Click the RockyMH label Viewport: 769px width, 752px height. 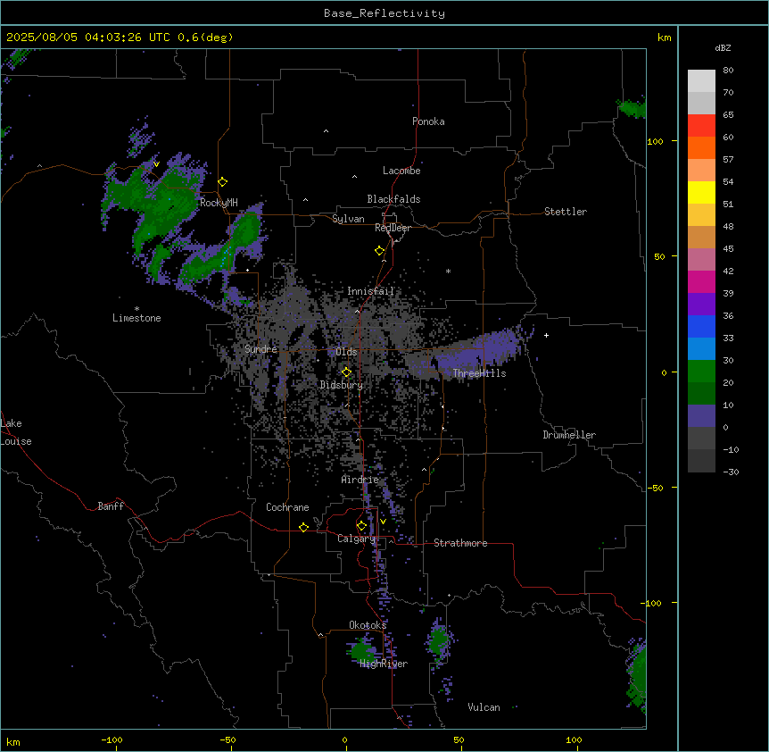[219, 203]
